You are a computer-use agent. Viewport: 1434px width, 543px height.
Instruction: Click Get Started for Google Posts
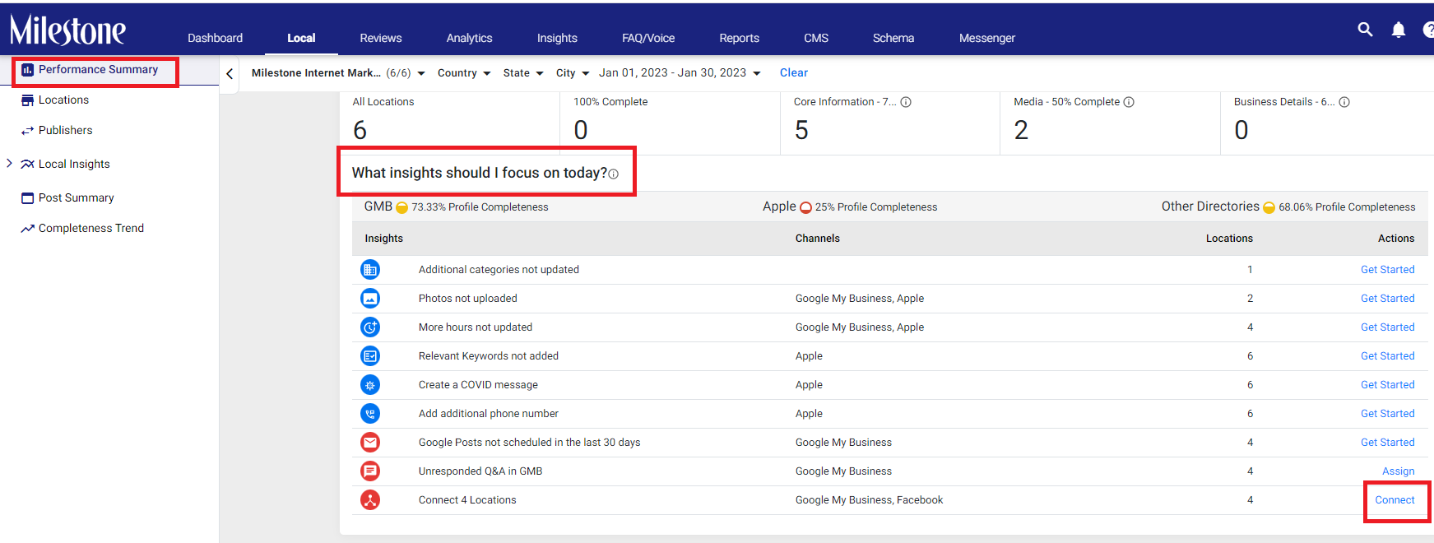point(1387,443)
